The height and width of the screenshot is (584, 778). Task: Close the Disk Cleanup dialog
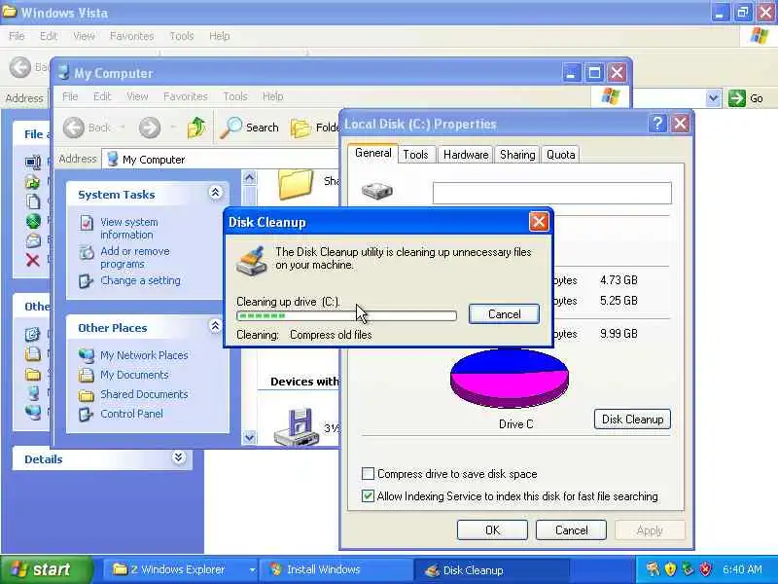pos(539,222)
